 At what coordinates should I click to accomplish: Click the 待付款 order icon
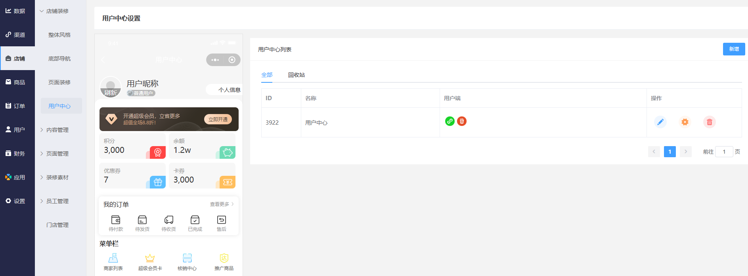coord(116,220)
